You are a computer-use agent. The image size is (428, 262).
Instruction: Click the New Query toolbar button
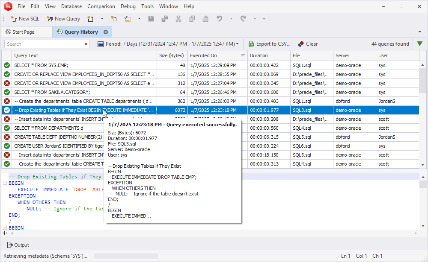(x=64, y=19)
